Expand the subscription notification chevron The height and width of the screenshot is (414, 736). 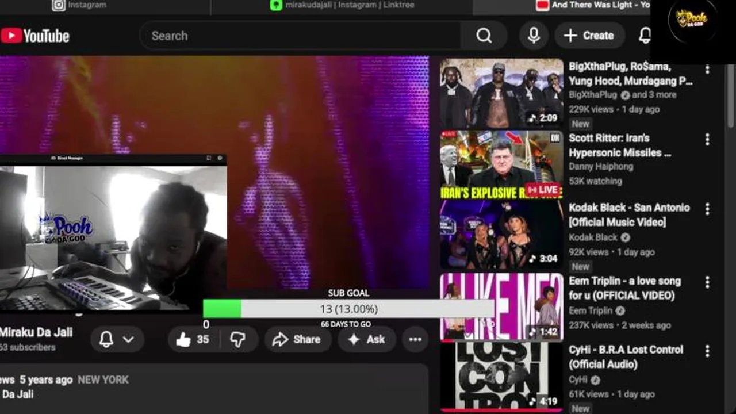[129, 339]
